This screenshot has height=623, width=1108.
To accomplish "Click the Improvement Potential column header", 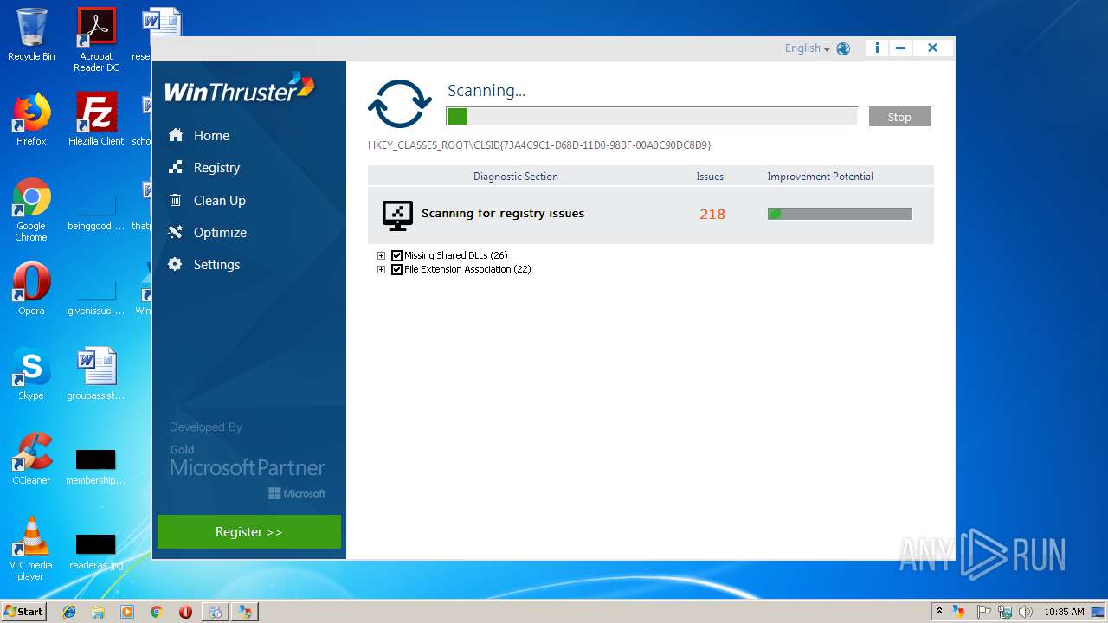I will coord(820,177).
